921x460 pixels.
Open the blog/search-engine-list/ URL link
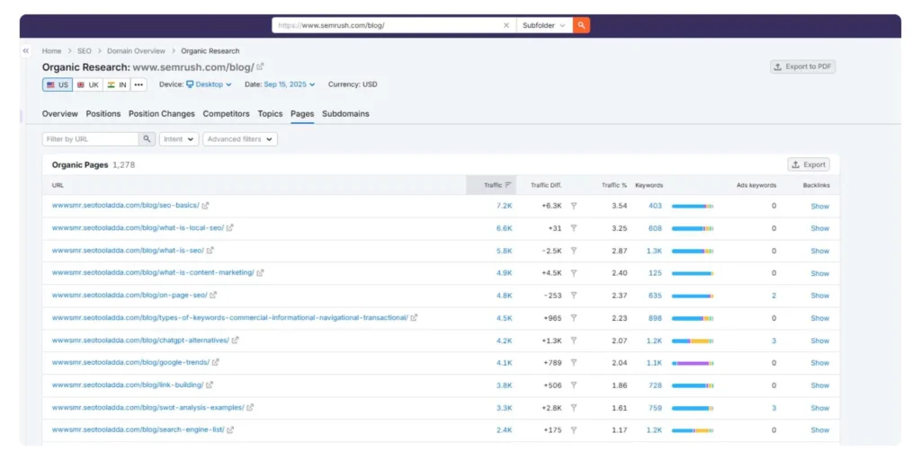pyautogui.click(x=138, y=430)
